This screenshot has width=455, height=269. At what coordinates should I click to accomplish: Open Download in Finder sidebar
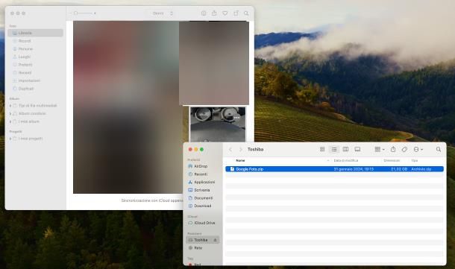click(x=203, y=206)
